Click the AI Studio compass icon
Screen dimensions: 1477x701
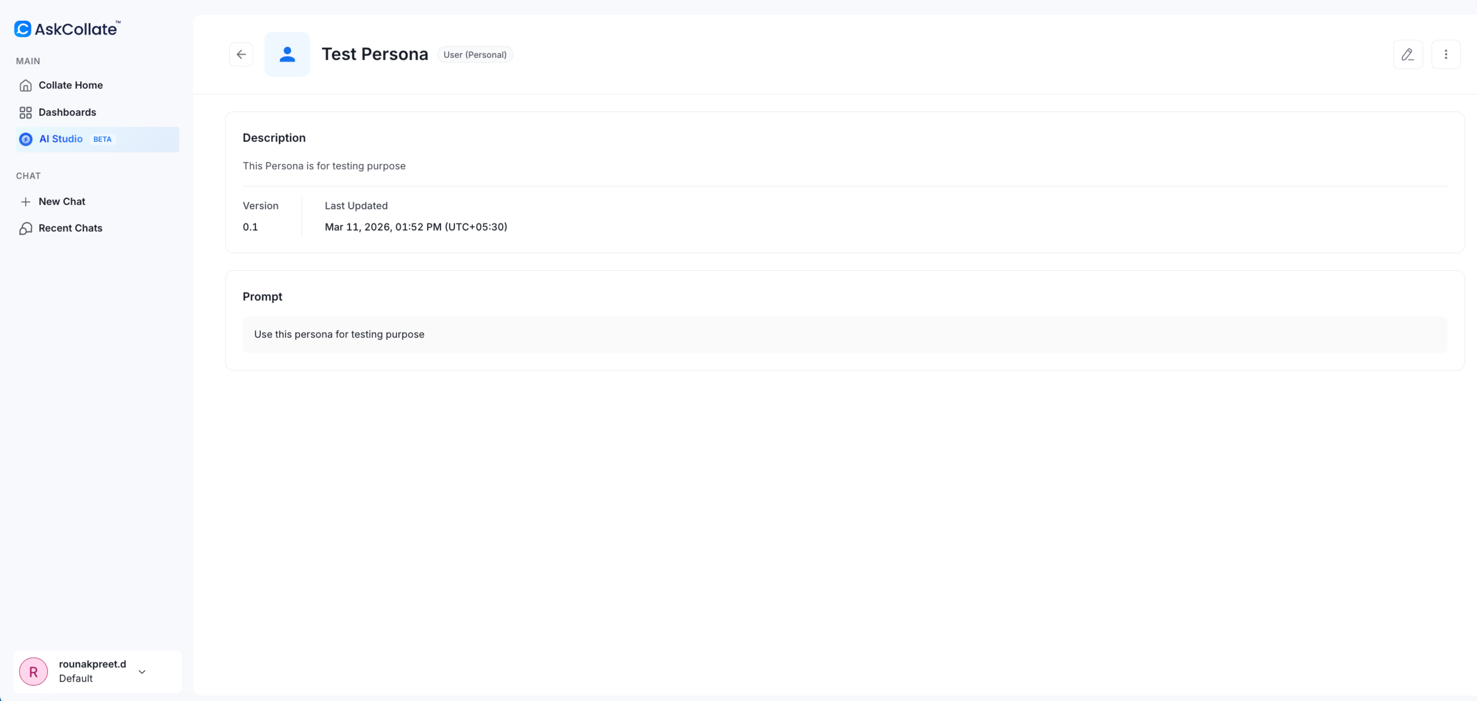tap(25, 139)
